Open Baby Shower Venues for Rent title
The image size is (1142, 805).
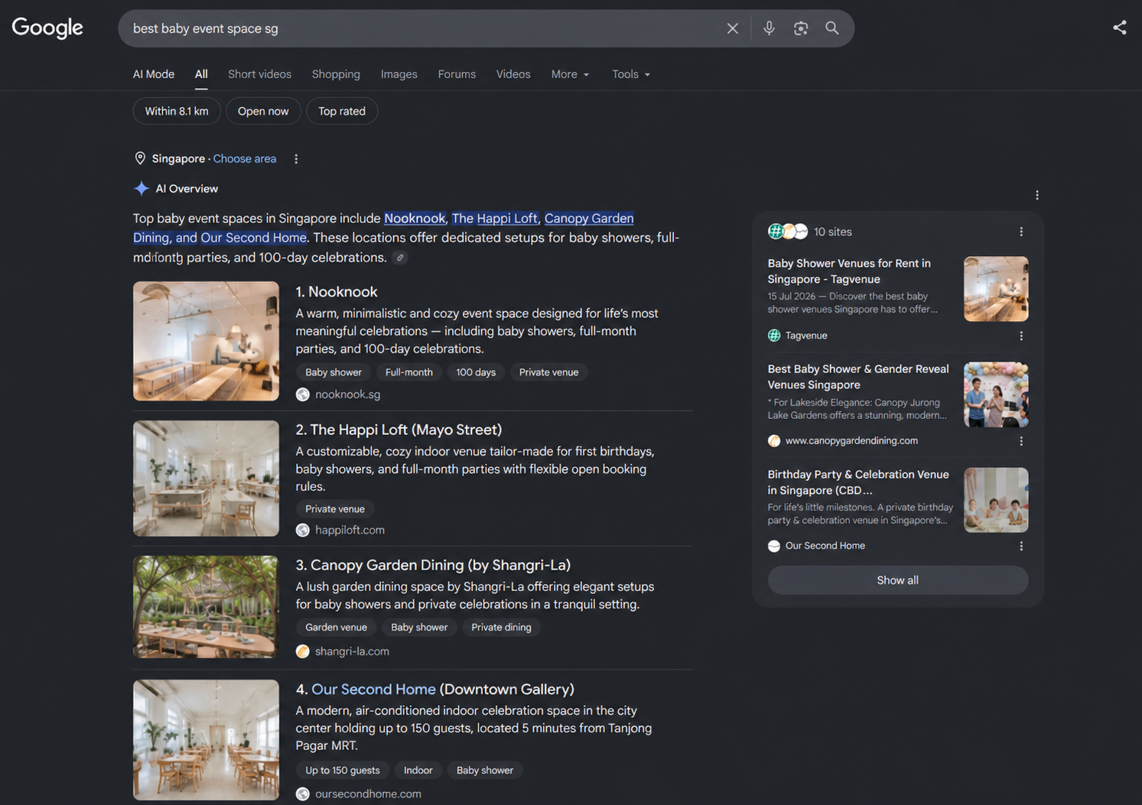point(849,271)
